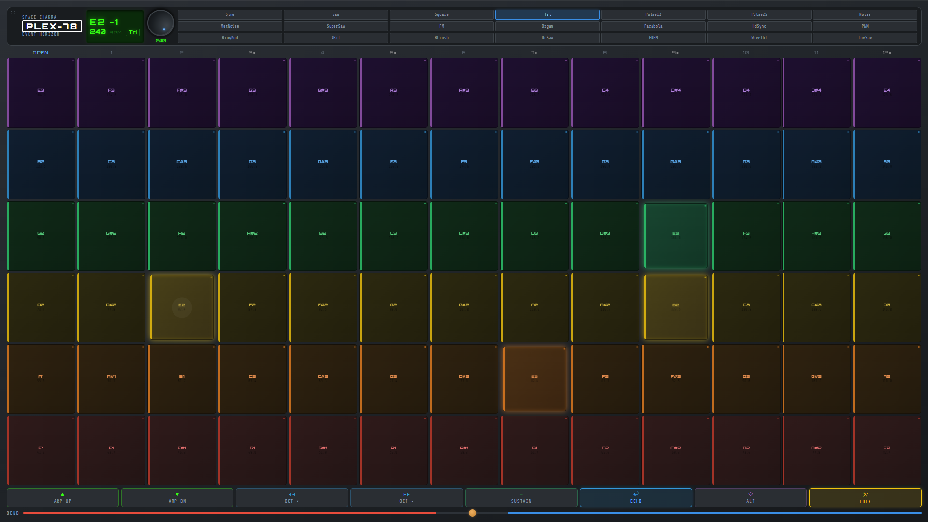Tap the purple C4 pad
928x522 pixels.
(605, 93)
